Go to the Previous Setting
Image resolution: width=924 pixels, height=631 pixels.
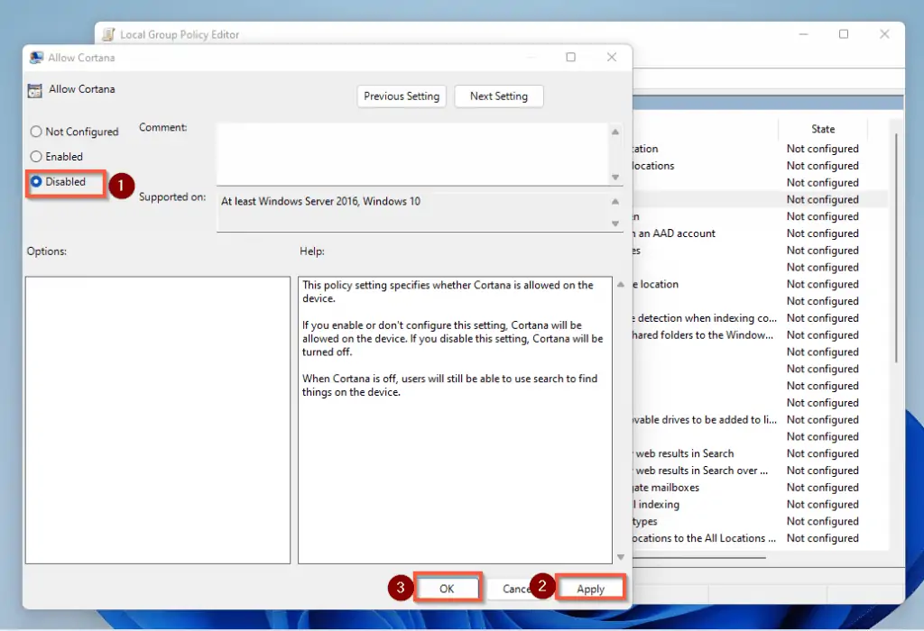[402, 96]
